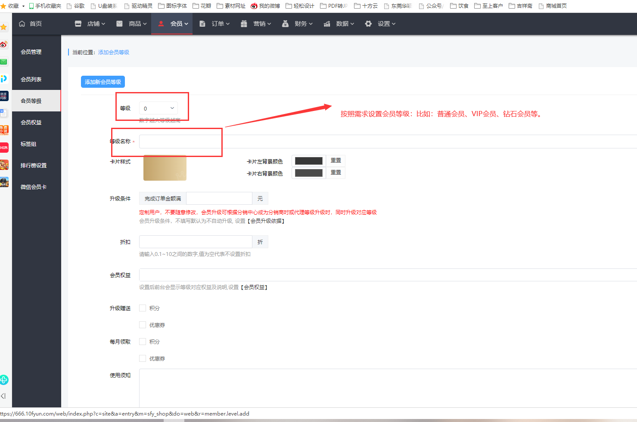Focus the 使用须知 text area

(x=388, y=388)
